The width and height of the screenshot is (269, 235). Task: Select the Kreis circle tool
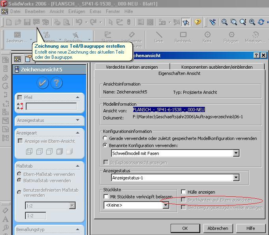(x=207, y=37)
